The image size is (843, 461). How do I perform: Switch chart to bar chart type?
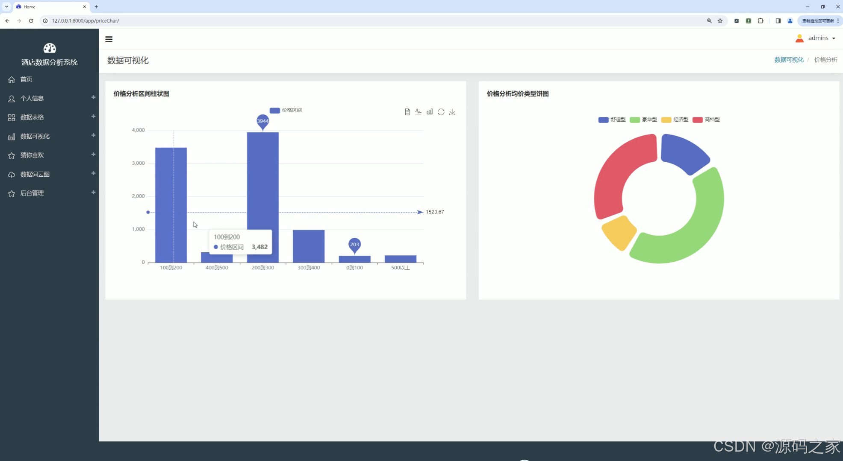pyautogui.click(x=430, y=112)
